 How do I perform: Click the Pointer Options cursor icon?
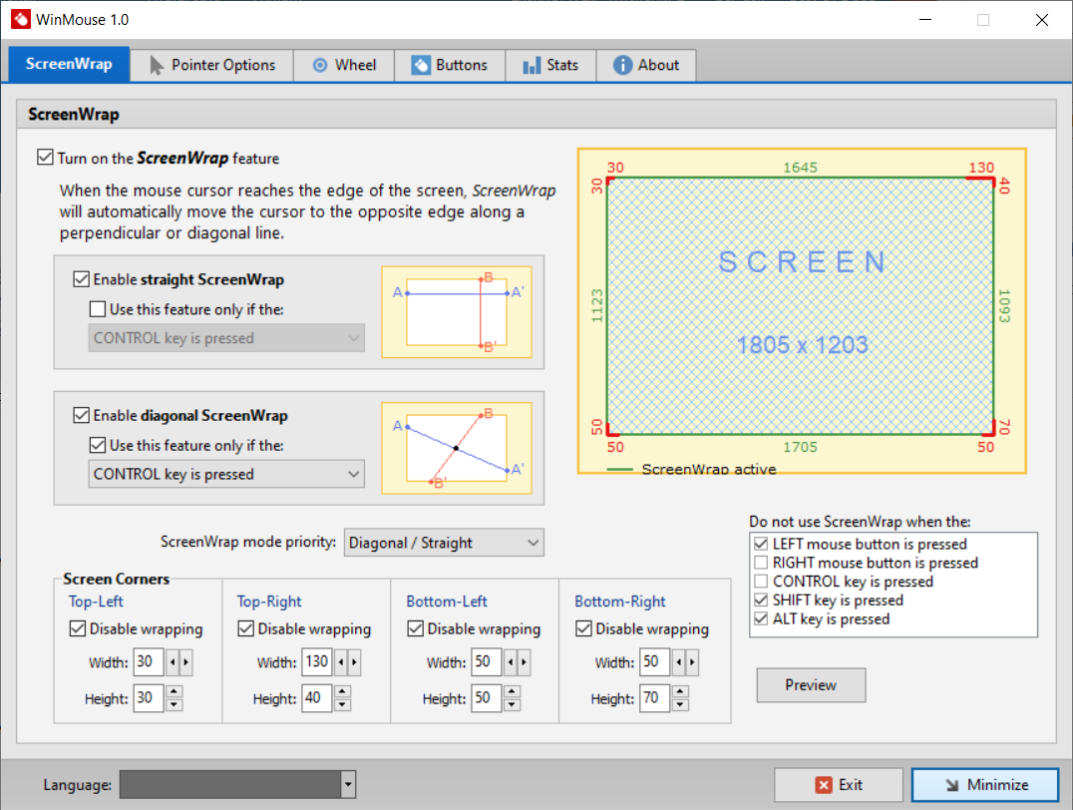point(157,66)
